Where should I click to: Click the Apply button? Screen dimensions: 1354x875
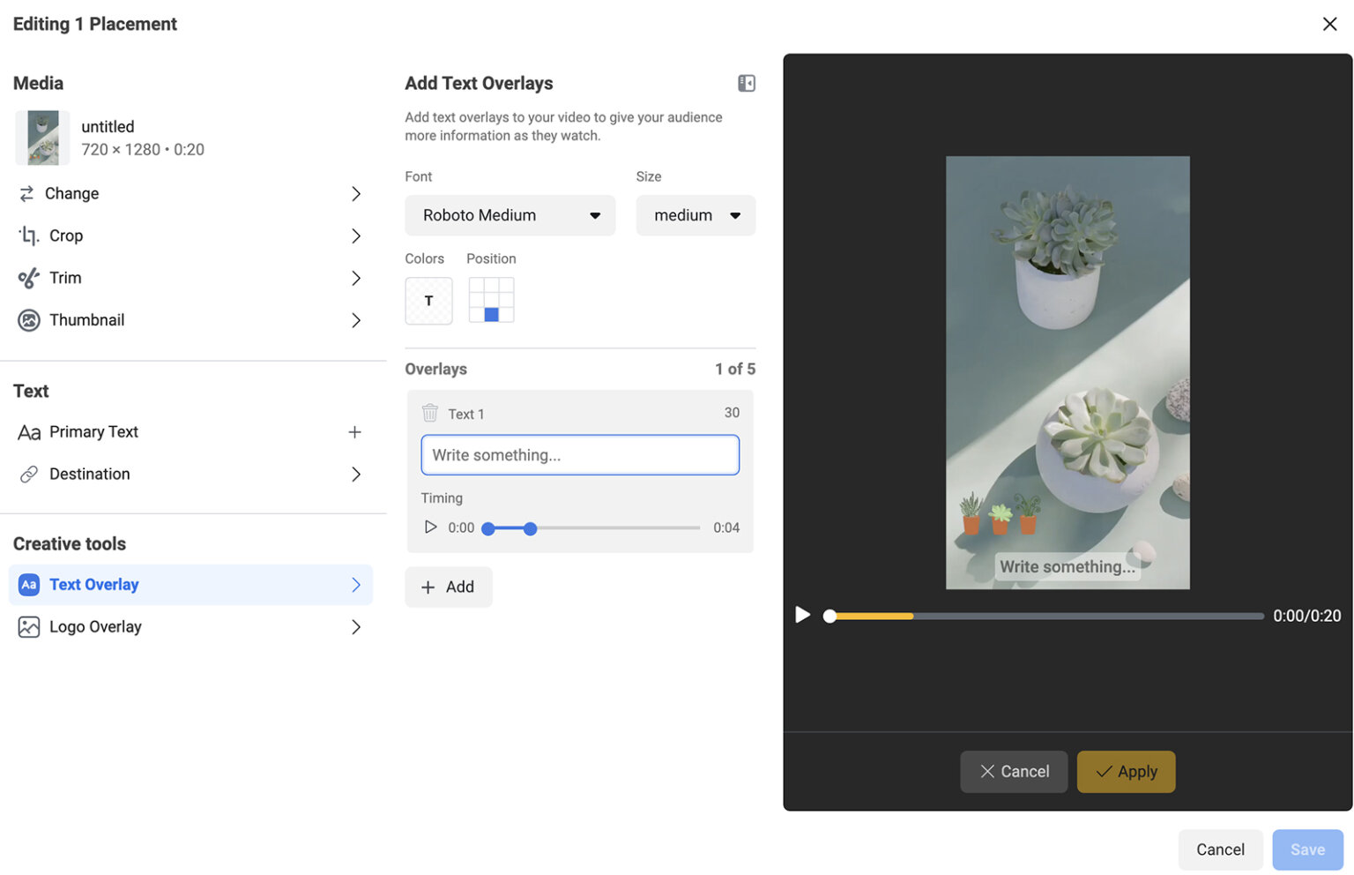pos(1126,771)
